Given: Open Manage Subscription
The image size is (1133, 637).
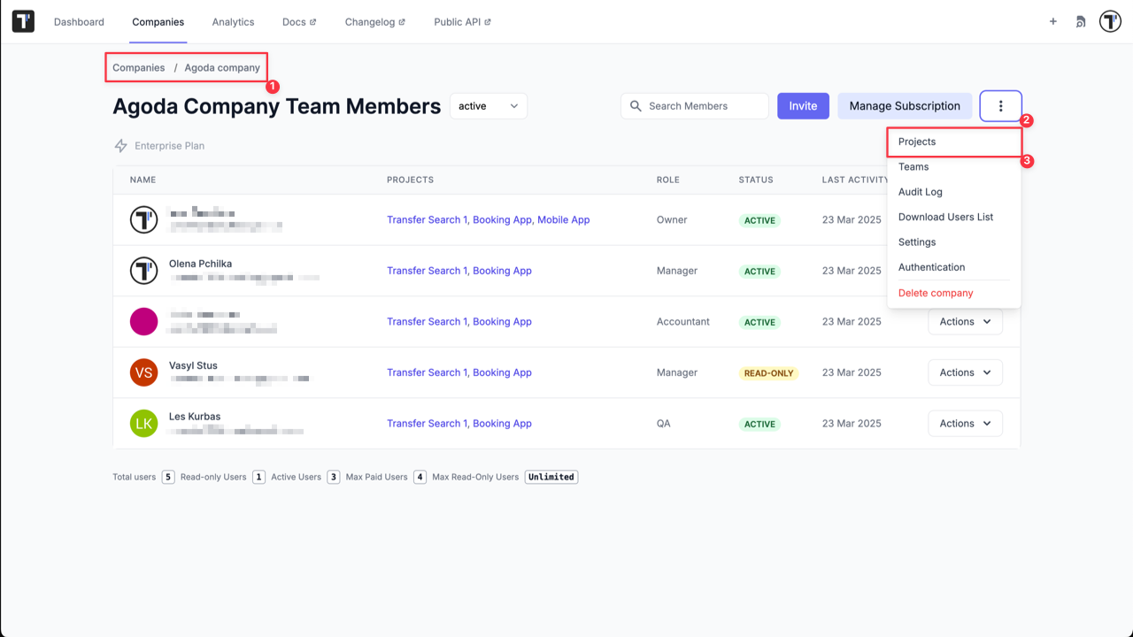Looking at the screenshot, I should [905, 105].
